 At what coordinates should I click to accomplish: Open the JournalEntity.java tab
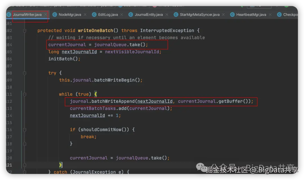pyautogui.click(x=149, y=15)
